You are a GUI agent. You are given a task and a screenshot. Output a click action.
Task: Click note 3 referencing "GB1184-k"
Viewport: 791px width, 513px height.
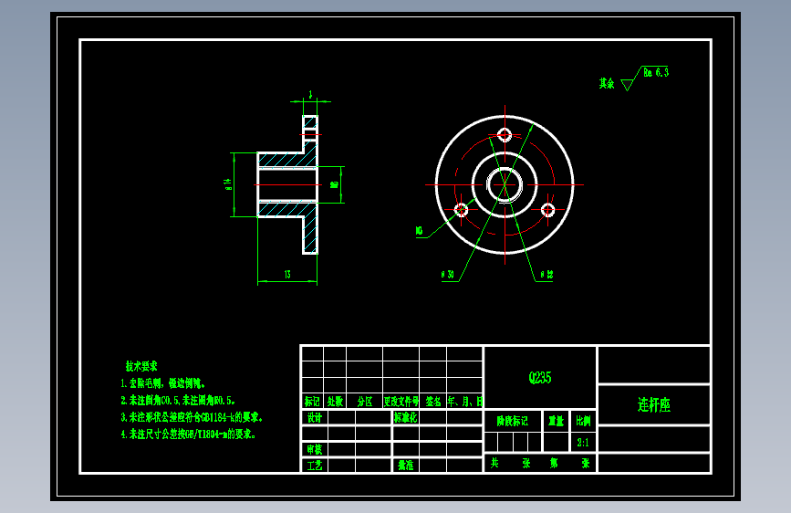point(192,417)
